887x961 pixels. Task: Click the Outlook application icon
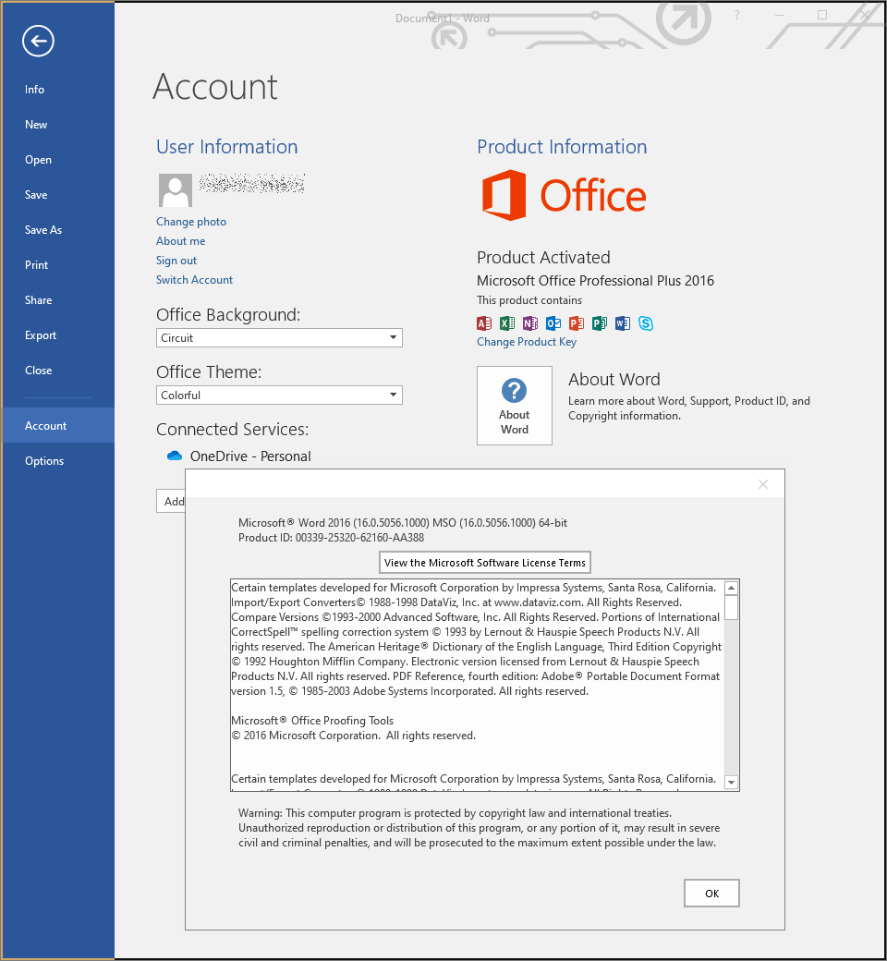(x=553, y=323)
